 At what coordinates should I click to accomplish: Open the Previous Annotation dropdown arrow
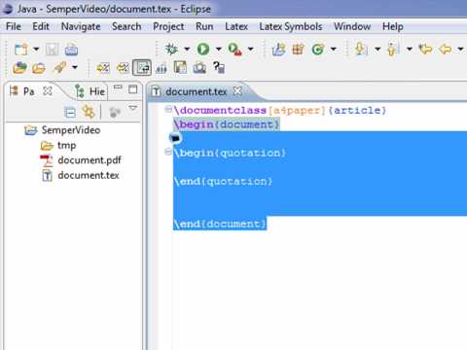pyautogui.click(x=410, y=50)
